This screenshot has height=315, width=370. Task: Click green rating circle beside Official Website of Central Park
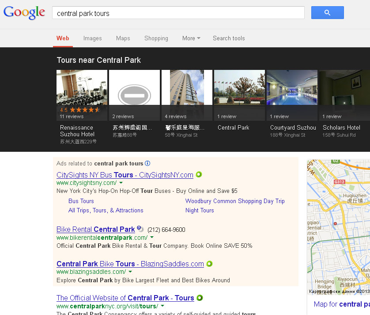200,298
